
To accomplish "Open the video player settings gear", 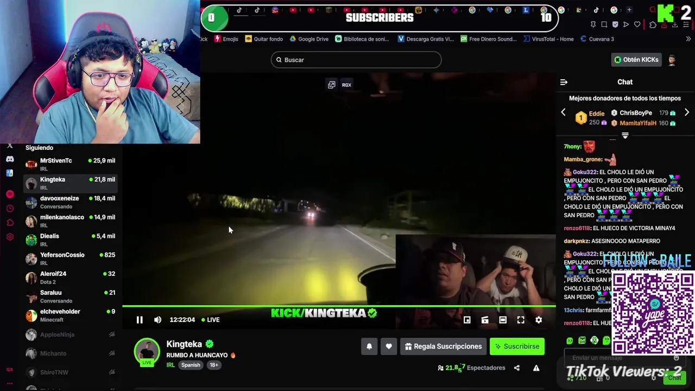I will [x=539, y=320].
